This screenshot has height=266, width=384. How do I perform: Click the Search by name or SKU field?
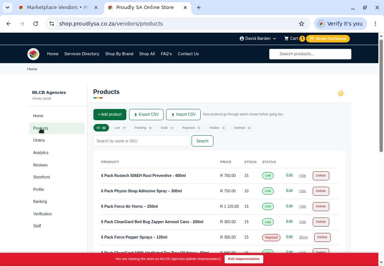[141, 141]
